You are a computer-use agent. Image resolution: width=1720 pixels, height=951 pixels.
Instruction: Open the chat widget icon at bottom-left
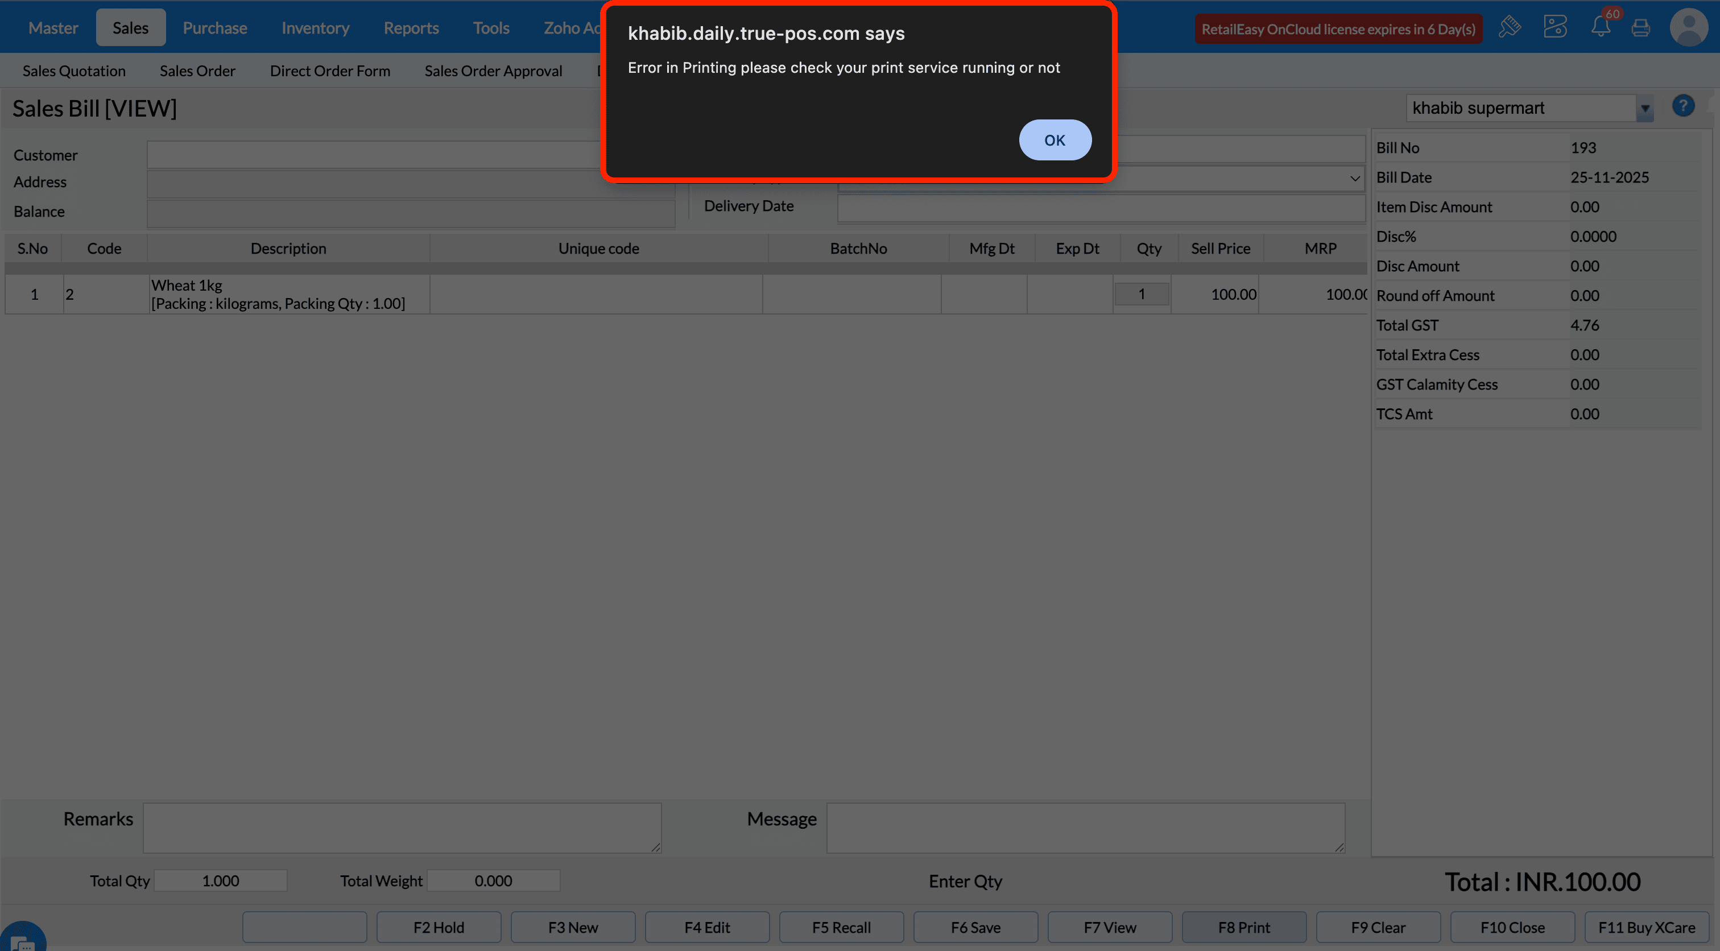22,940
